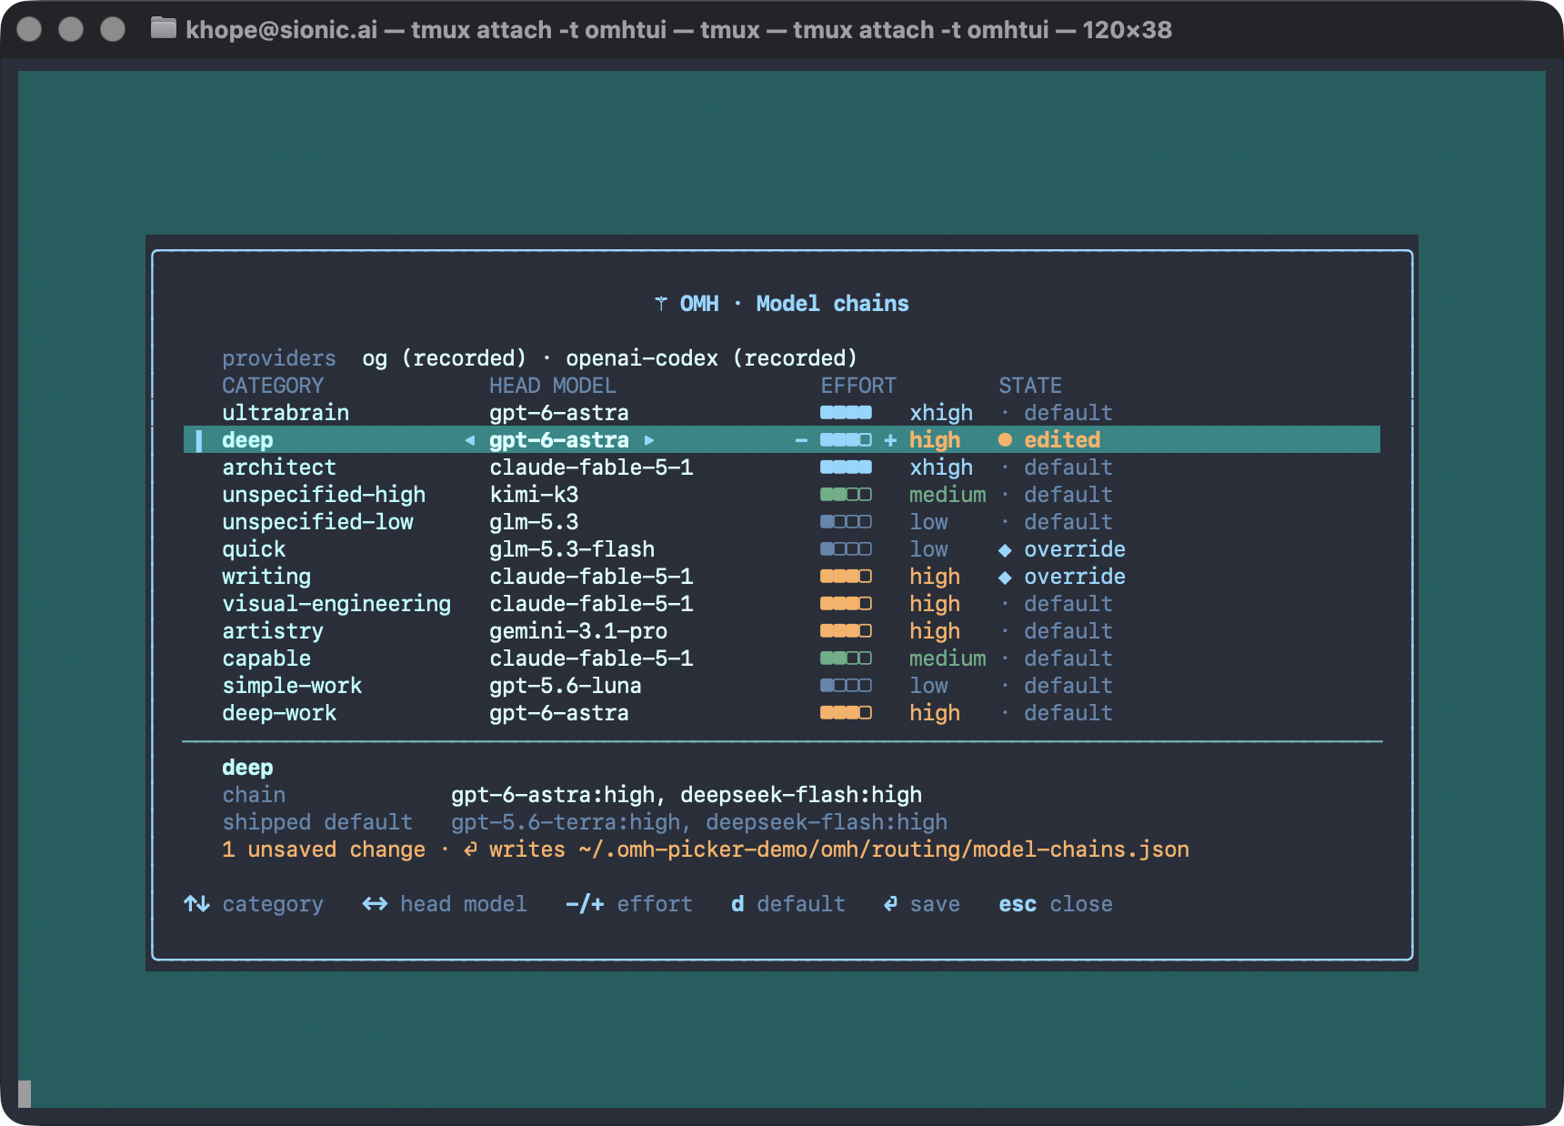This screenshot has height=1126, width=1564.
Task: Click the effort bar in deep-work row
Action: (846, 713)
